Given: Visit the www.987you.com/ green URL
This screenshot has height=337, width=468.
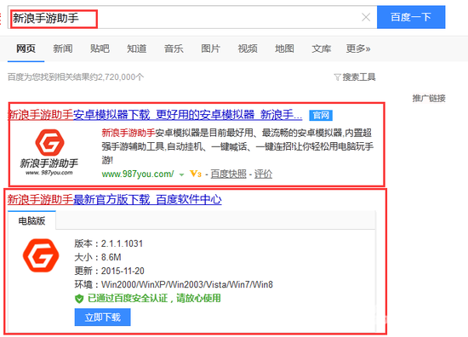Looking at the screenshot, I should pos(138,174).
